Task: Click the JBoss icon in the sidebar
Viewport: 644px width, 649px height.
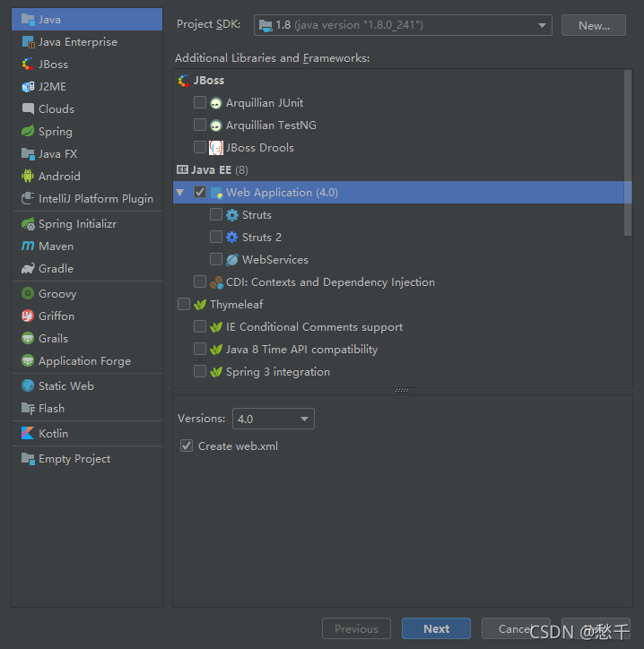Action: click(x=28, y=65)
